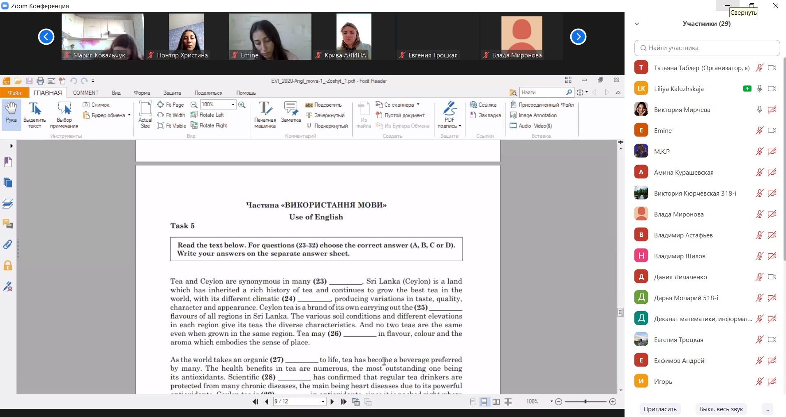Toggle the video icon for Emine
This screenshot has height=417, width=786.
[772, 130]
